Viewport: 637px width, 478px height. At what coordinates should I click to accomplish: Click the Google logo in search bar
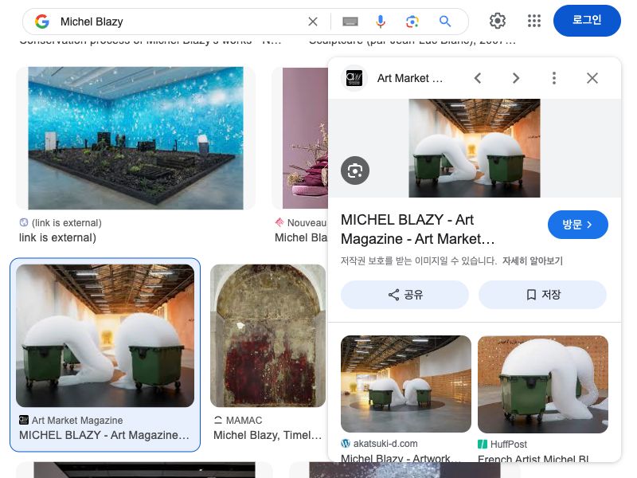42,22
